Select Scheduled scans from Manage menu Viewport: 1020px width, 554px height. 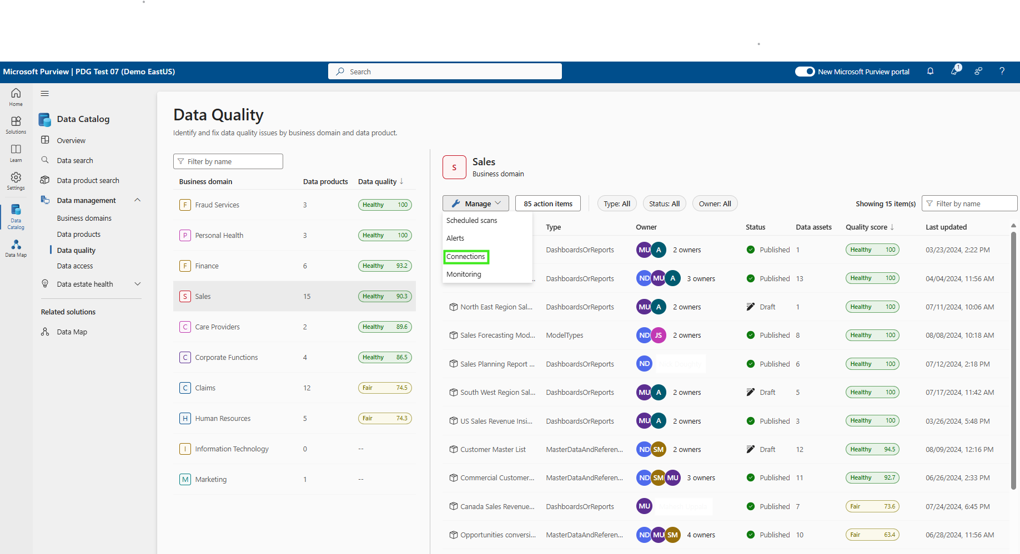pos(471,221)
